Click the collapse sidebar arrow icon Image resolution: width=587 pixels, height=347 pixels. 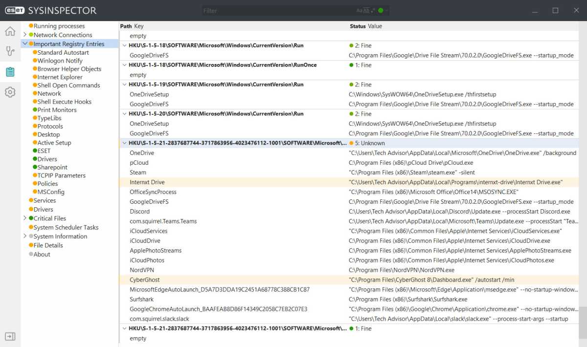coord(10,336)
